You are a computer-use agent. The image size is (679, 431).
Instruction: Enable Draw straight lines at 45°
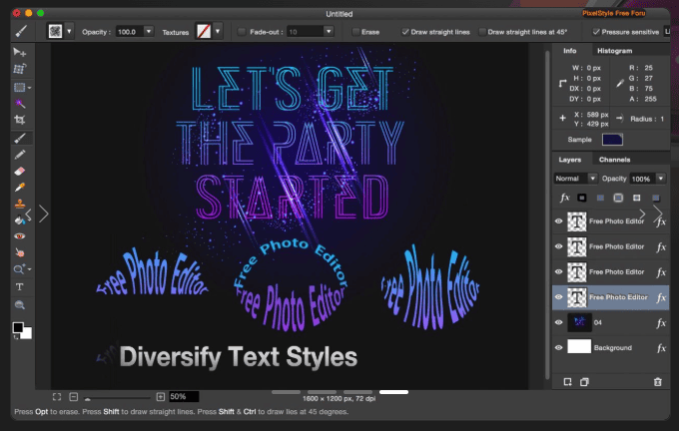coord(482,32)
